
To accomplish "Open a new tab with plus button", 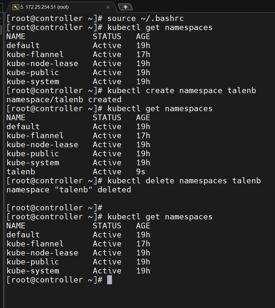I will pyautogui.click(x=125, y=7).
